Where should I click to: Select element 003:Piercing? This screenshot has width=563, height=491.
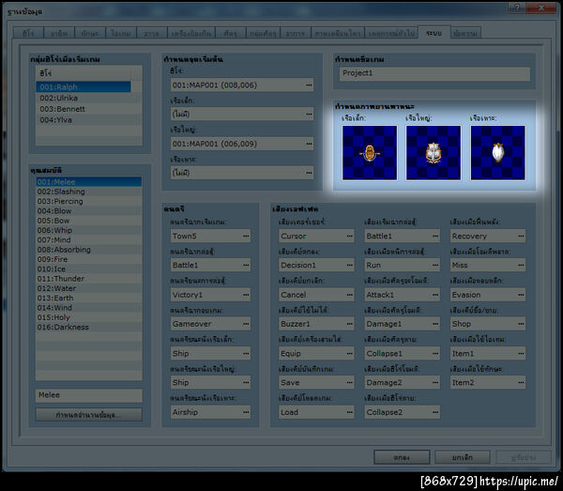[89, 201]
